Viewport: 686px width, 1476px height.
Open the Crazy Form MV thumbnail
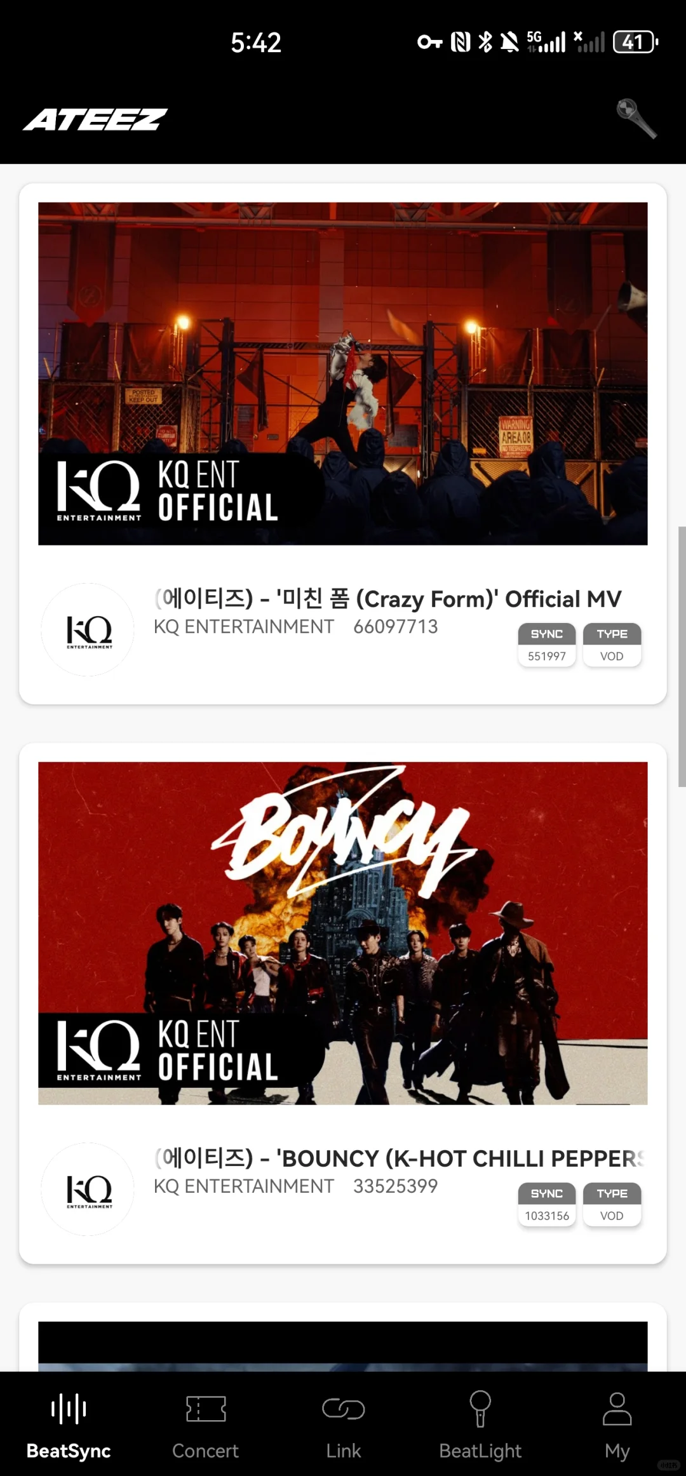(x=343, y=373)
